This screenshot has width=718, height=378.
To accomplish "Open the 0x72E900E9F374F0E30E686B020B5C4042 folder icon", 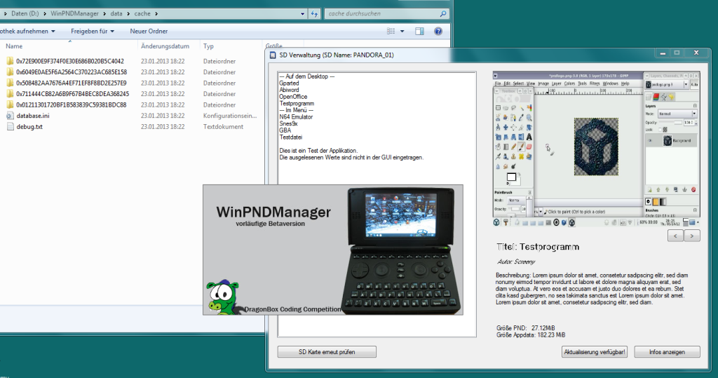I will pyautogui.click(x=10, y=61).
